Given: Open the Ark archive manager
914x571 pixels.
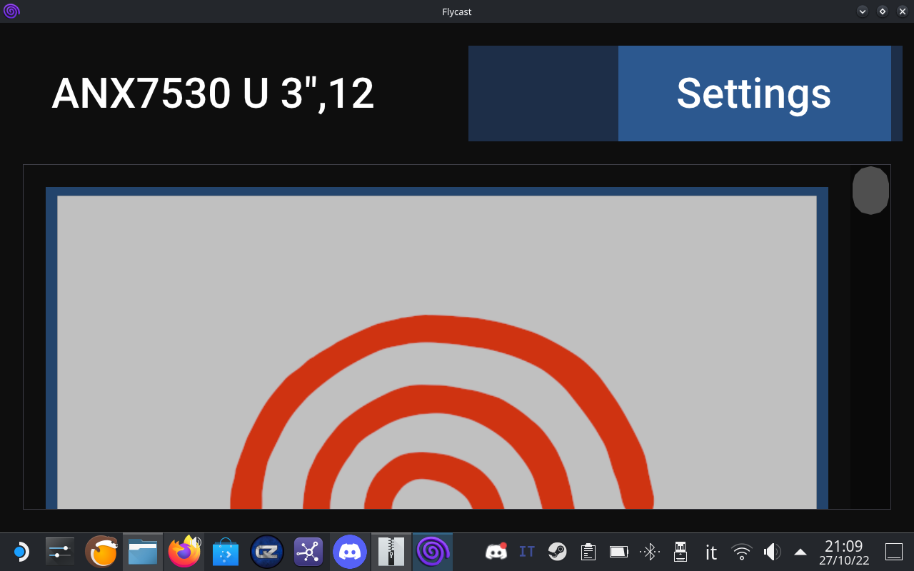Looking at the screenshot, I should pyautogui.click(x=391, y=551).
